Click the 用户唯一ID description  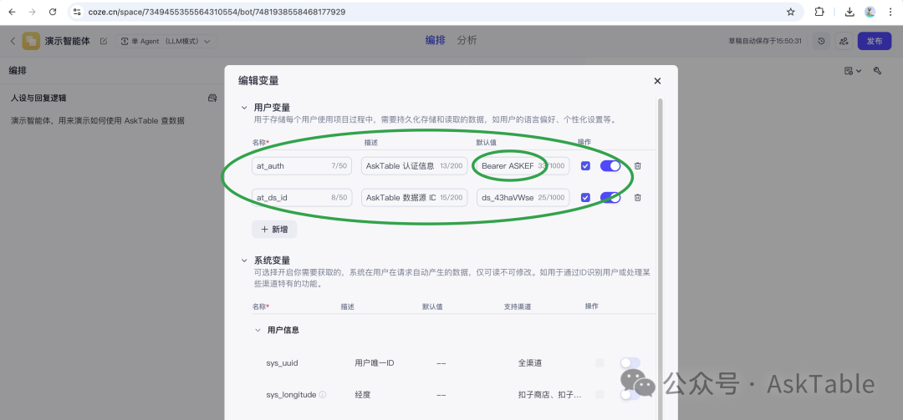click(375, 363)
